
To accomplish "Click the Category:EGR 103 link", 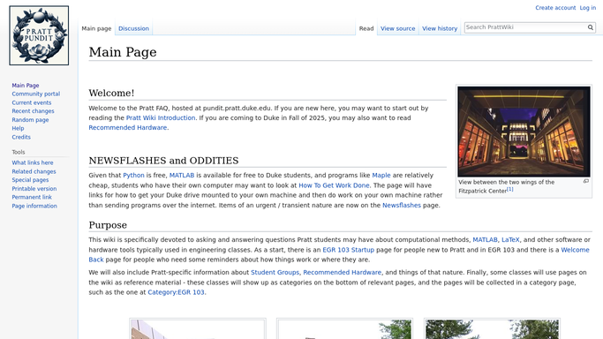I will (176, 292).
